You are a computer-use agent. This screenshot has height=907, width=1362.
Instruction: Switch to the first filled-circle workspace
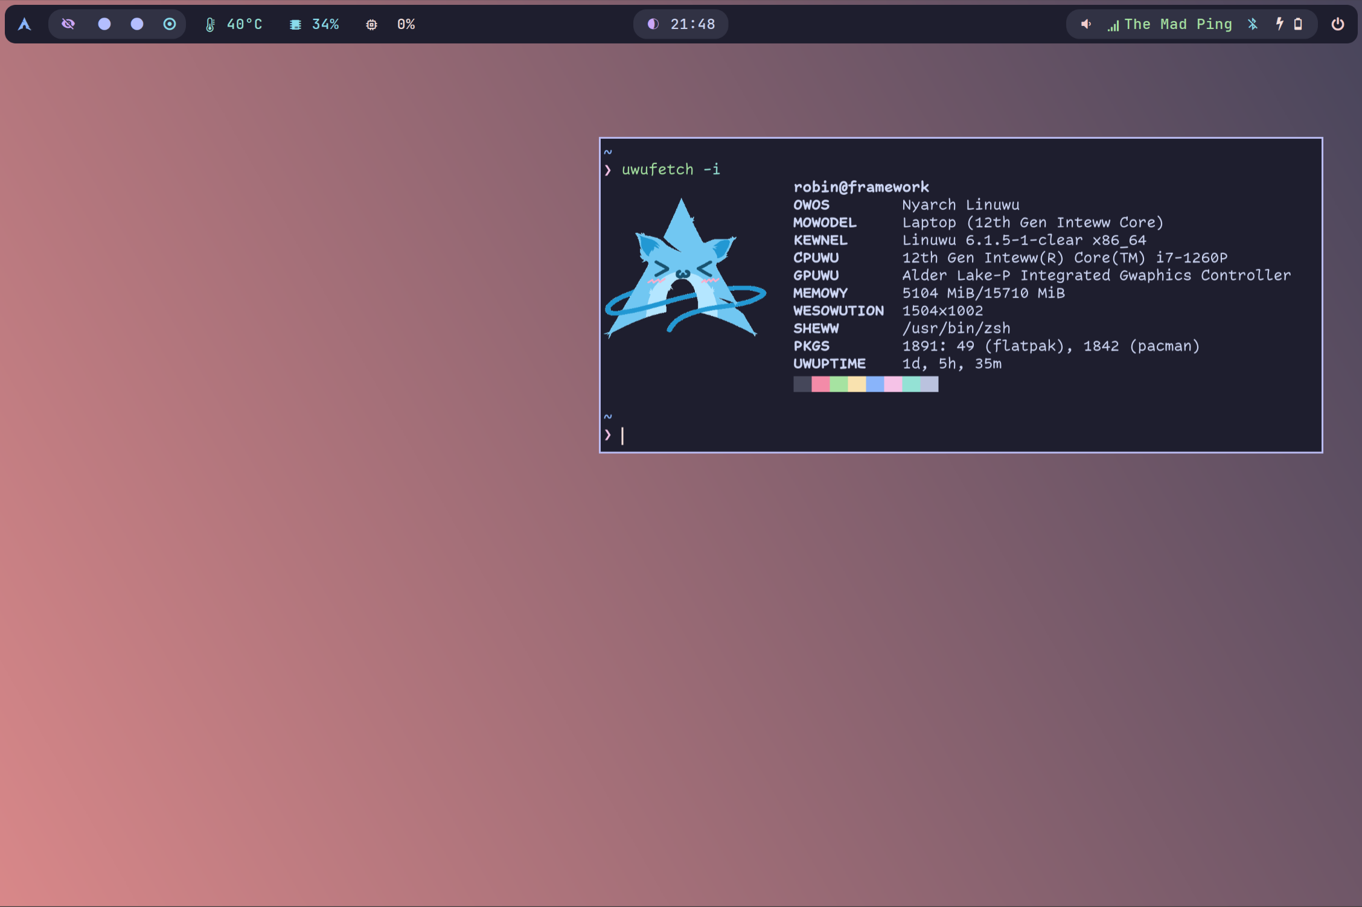coord(104,24)
